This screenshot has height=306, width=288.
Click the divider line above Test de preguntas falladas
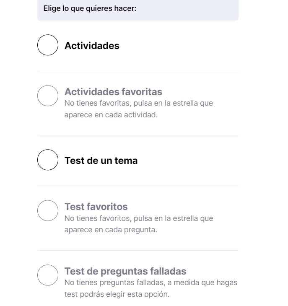coord(138,251)
